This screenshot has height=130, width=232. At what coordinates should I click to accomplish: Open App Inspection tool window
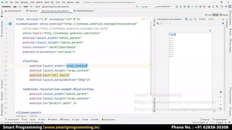108,120
